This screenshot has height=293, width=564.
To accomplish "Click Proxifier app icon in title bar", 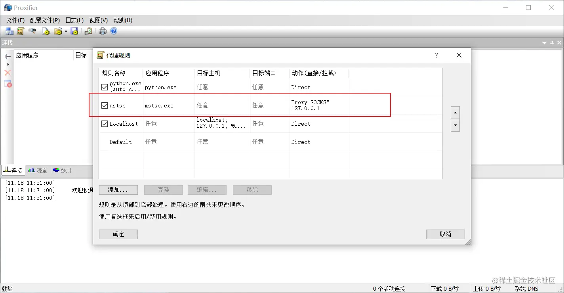I will (x=8, y=8).
